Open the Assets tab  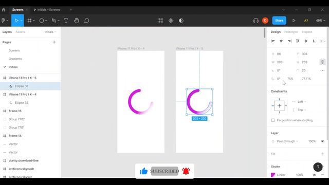pyautogui.click(x=21, y=32)
